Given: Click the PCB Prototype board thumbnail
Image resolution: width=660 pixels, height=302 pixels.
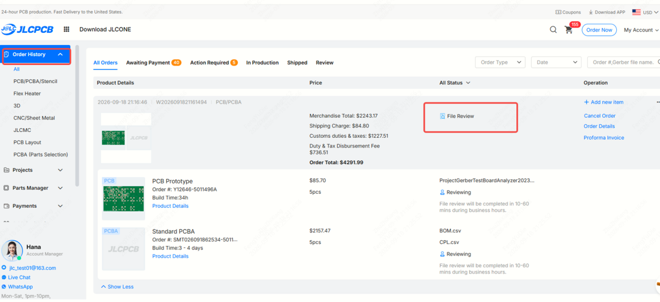Looking at the screenshot, I should [x=123, y=199].
